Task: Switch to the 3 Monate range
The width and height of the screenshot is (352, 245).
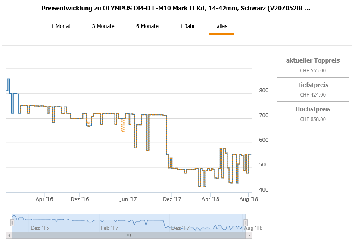Action: tap(103, 26)
